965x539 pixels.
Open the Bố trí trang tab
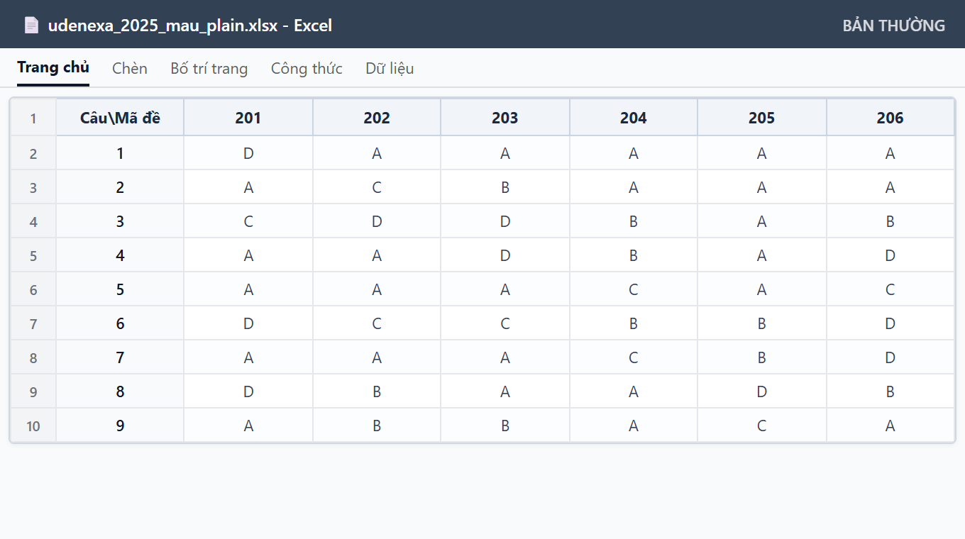coord(209,68)
